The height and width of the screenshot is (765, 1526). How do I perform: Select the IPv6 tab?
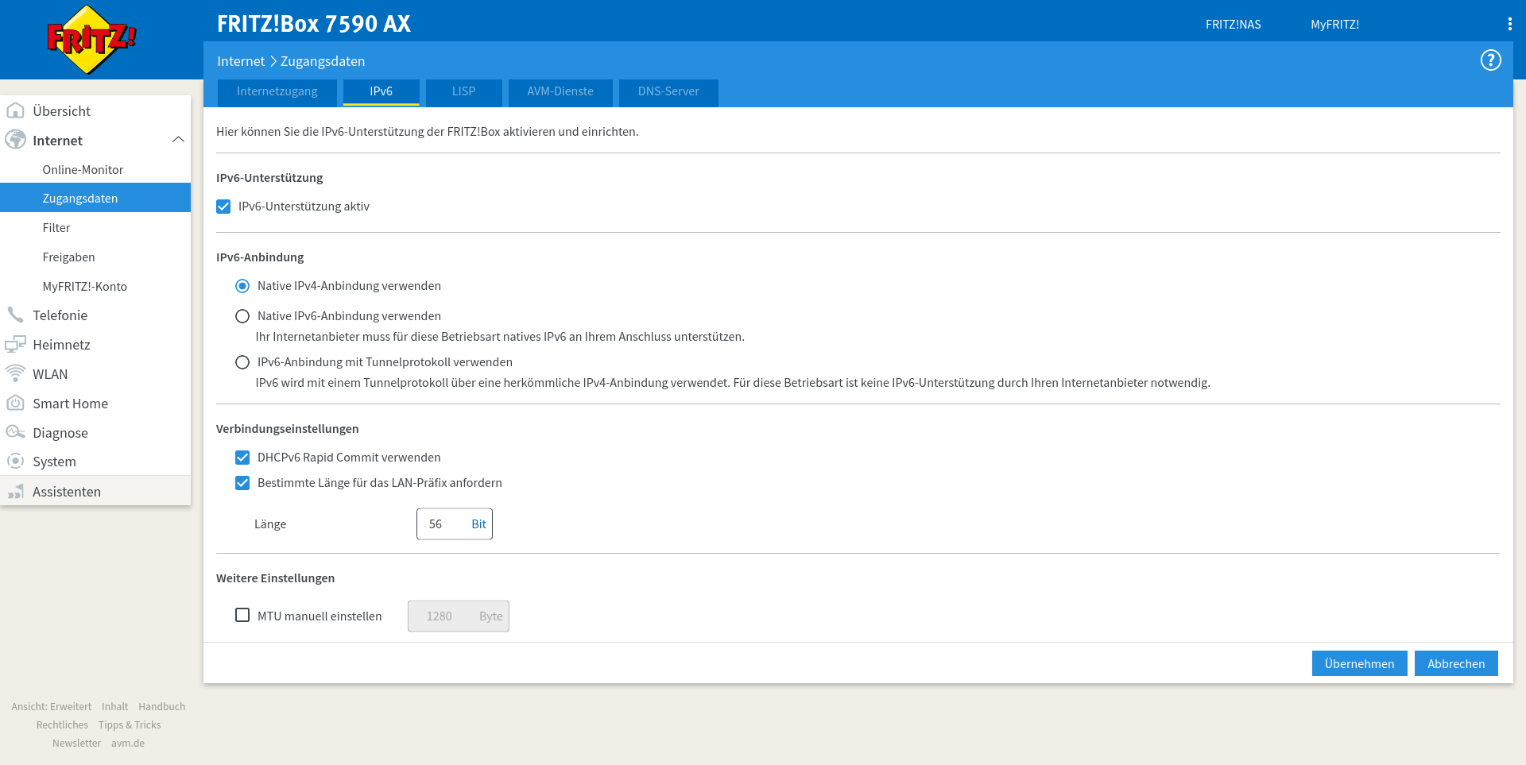(x=381, y=91)
